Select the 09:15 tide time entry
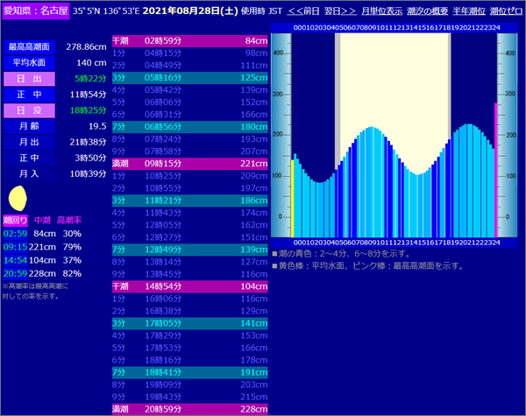This screenshot has height=416, width=526. click(15, 247)
